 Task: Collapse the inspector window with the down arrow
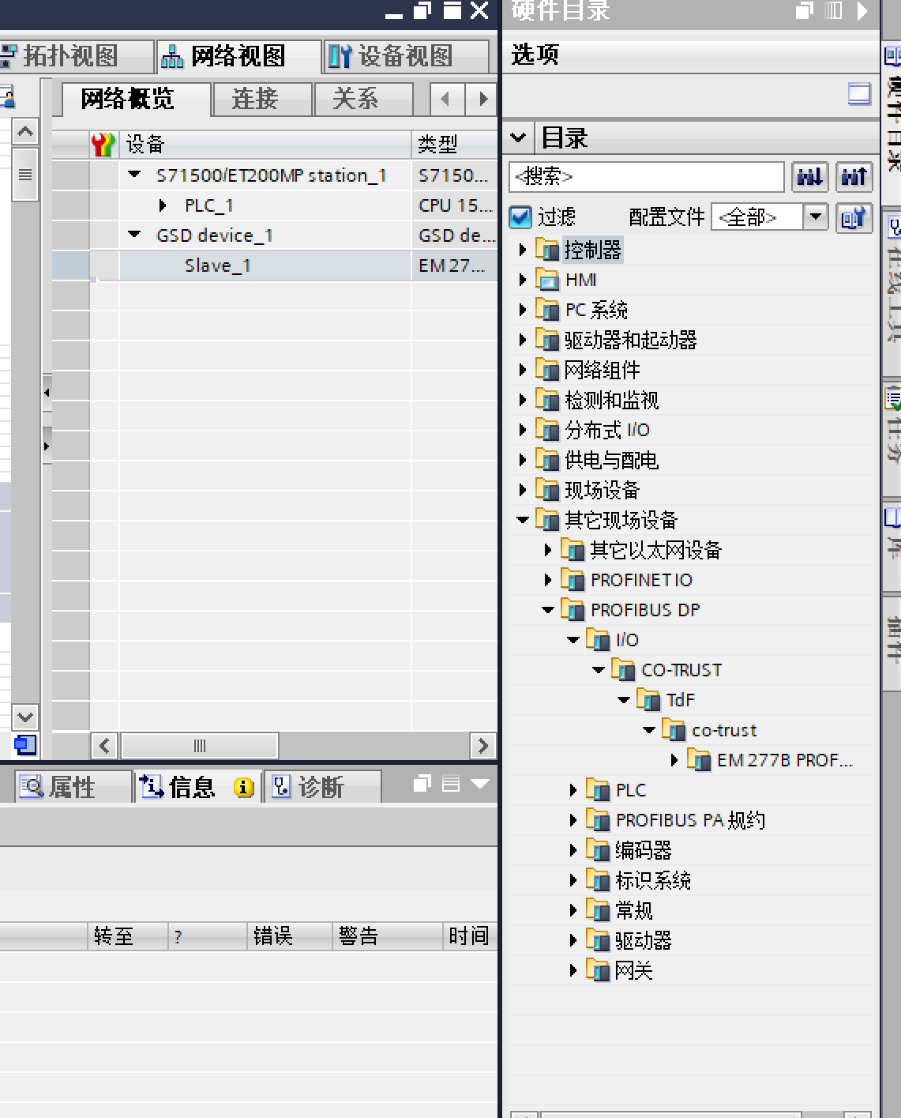[x=480, y=784]
